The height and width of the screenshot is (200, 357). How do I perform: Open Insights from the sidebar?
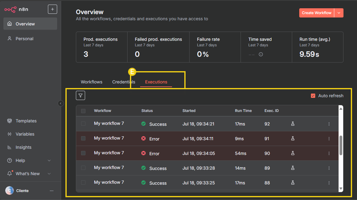[30, 147]
